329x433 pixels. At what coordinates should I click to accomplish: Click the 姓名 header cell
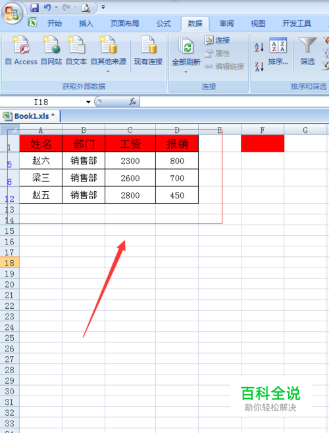41,143
